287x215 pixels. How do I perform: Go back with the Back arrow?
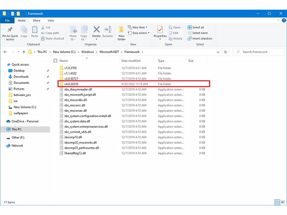point(5,52)
